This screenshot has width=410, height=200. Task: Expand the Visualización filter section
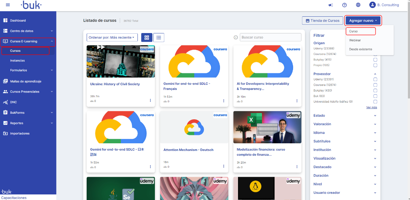click(x=375, y=158)
